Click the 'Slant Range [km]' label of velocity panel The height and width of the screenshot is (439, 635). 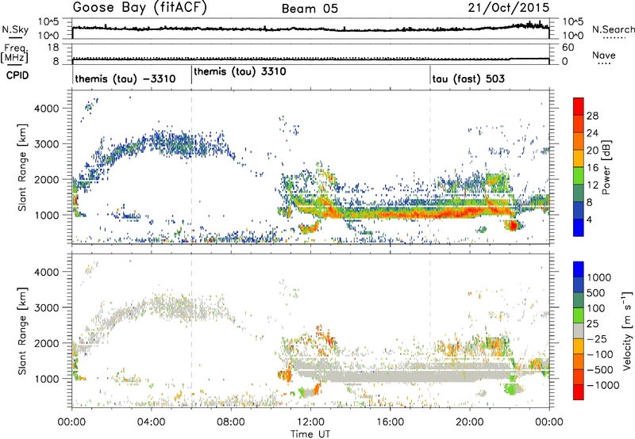(22, 331)
